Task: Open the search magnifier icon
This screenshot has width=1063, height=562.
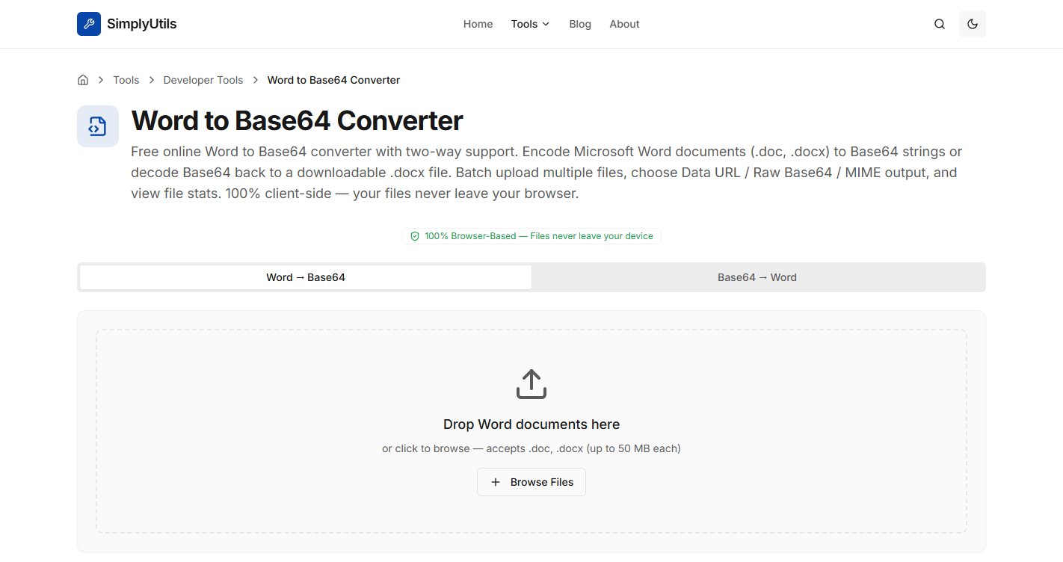Action: point(940,24)
